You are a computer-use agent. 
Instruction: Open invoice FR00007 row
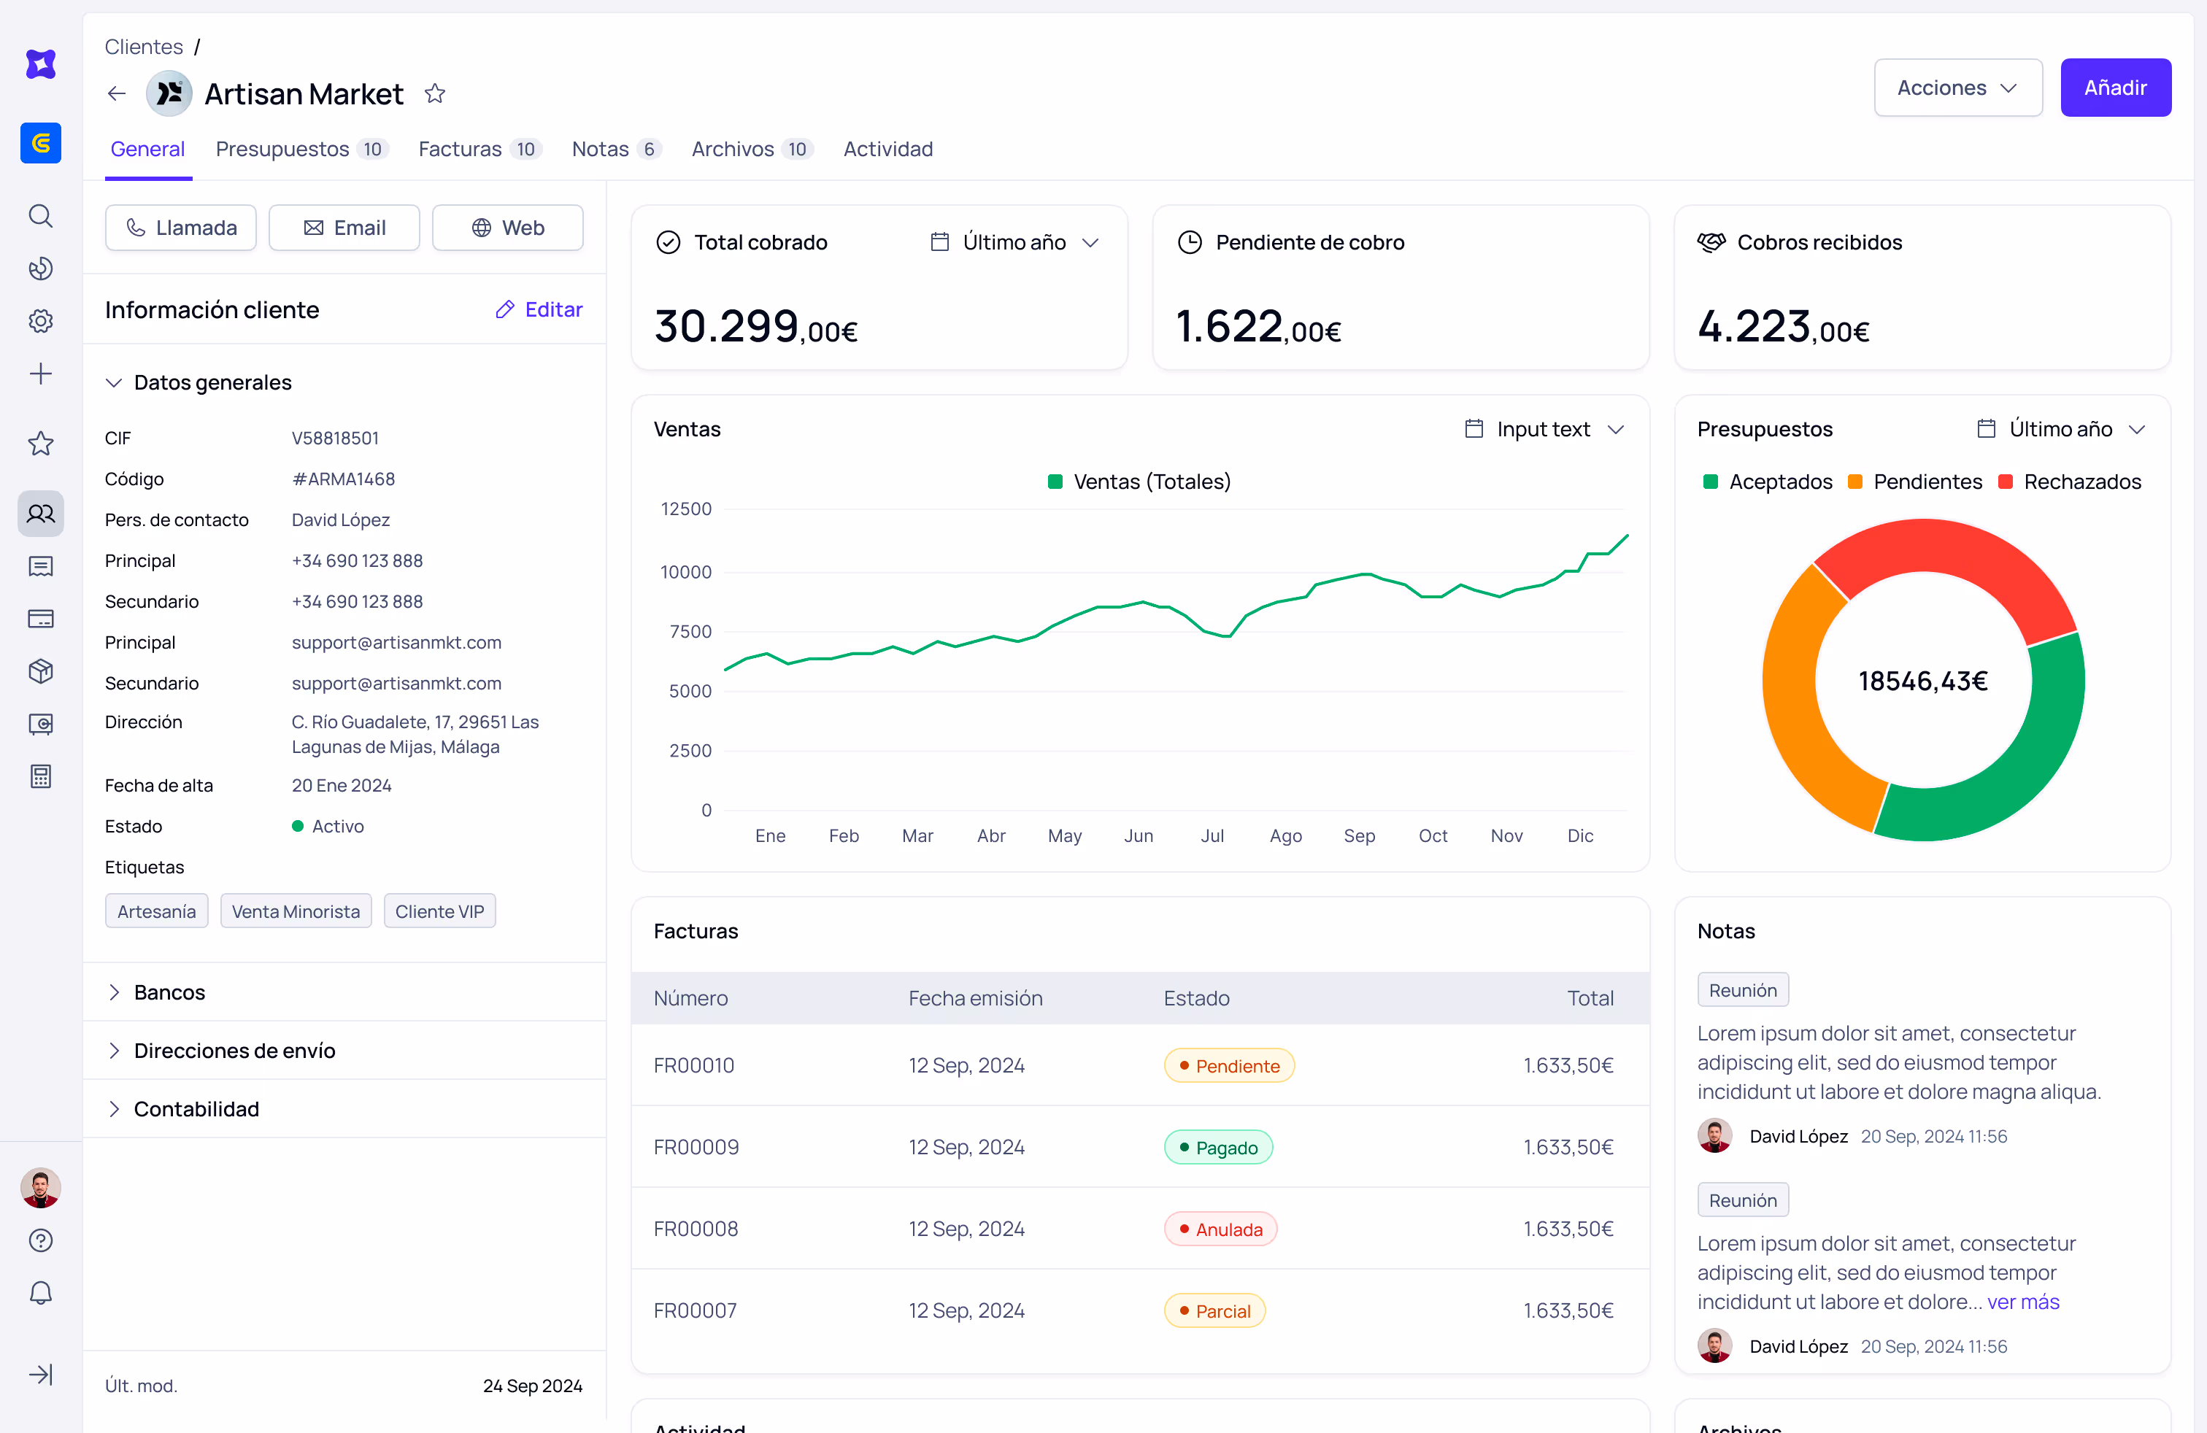coord(1140,1310)
